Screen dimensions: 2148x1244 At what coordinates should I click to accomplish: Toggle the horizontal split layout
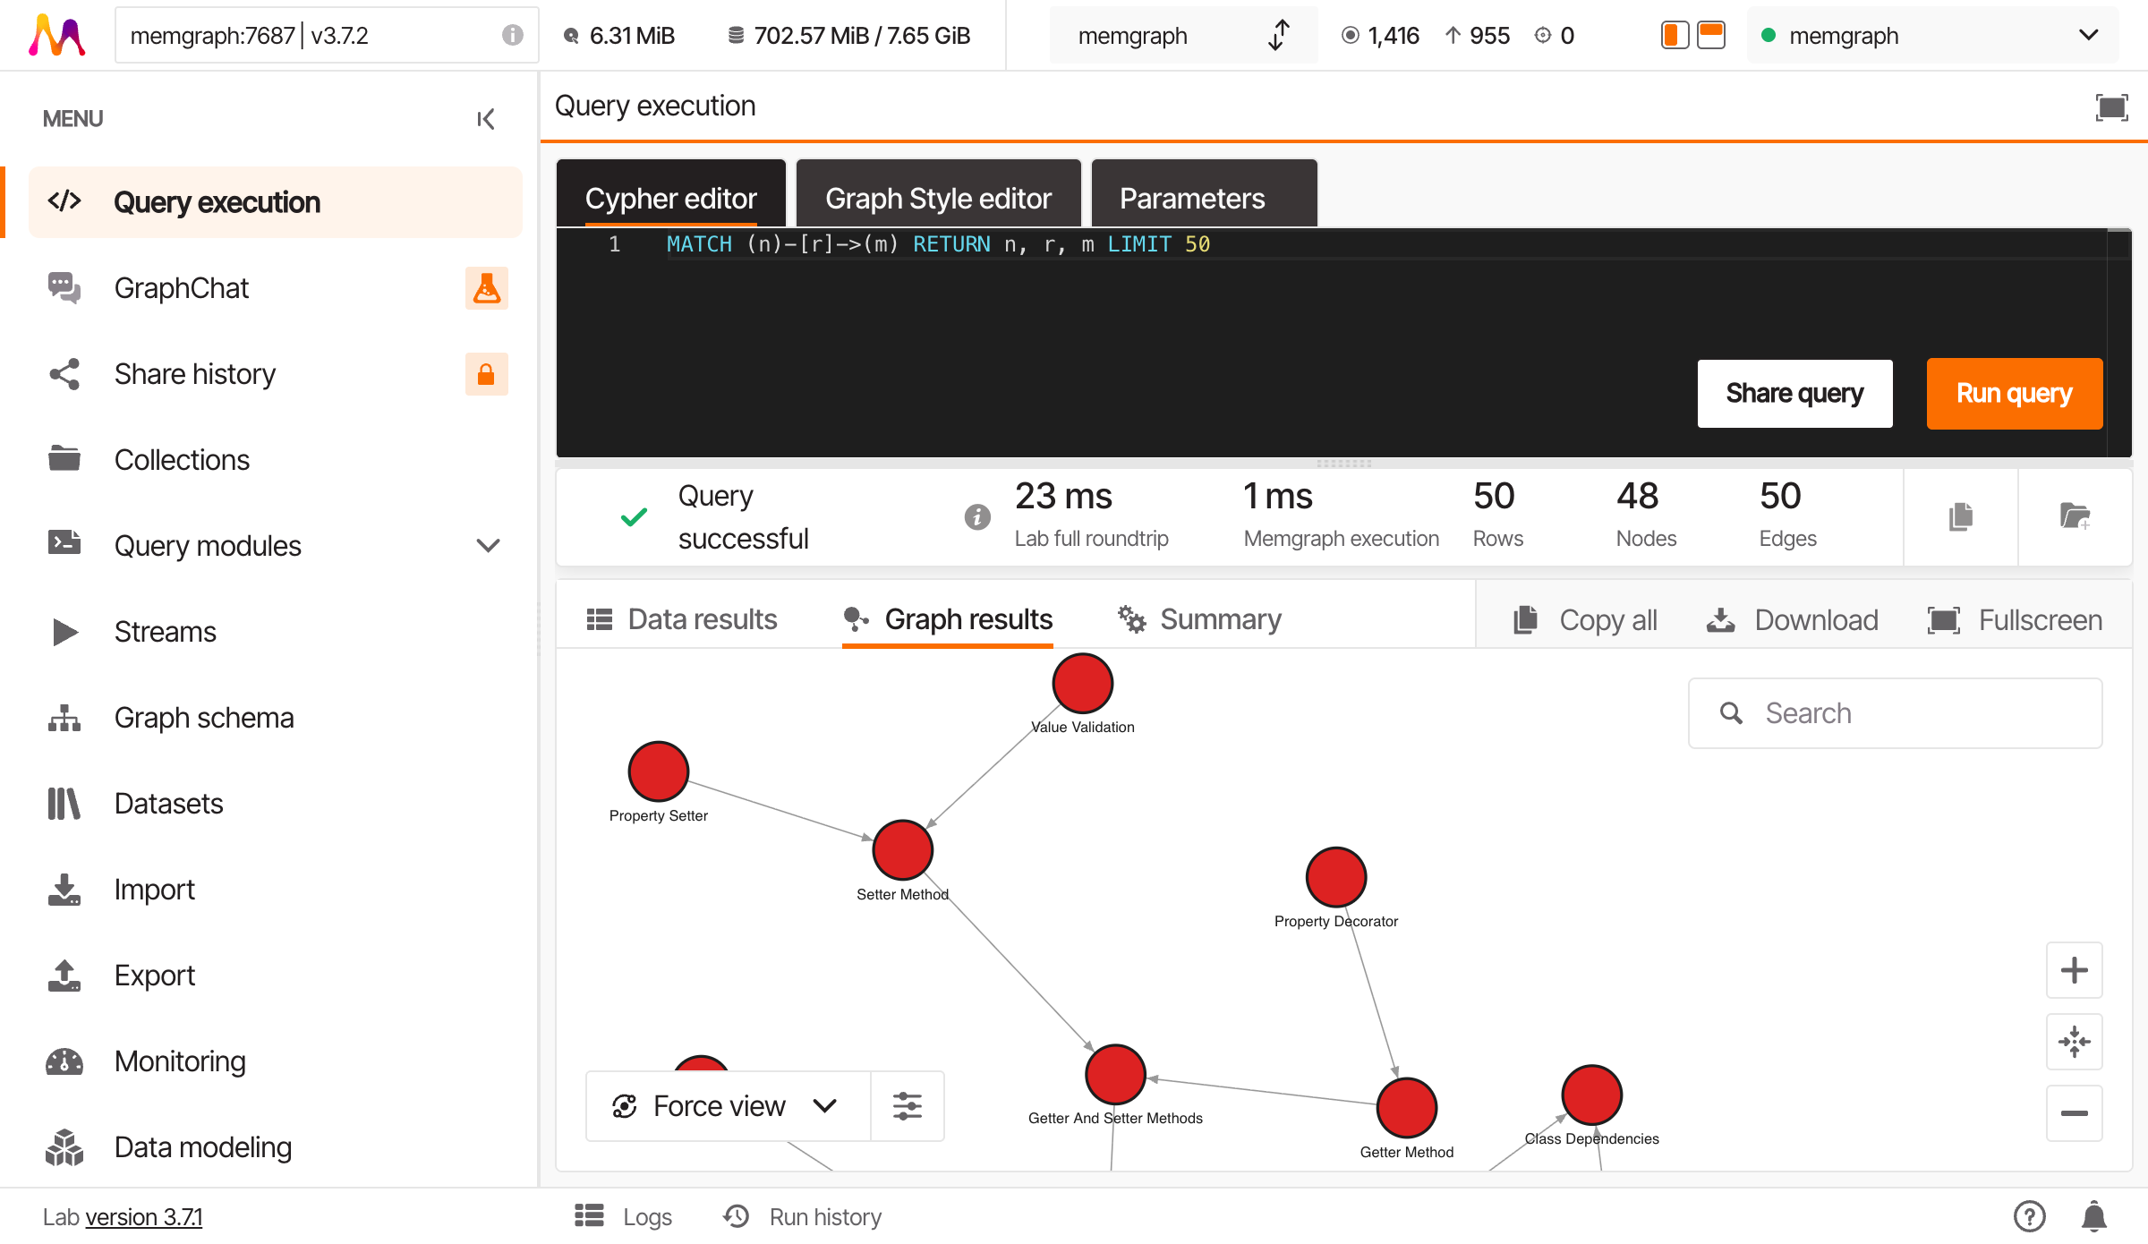(x=1712, y=35)
